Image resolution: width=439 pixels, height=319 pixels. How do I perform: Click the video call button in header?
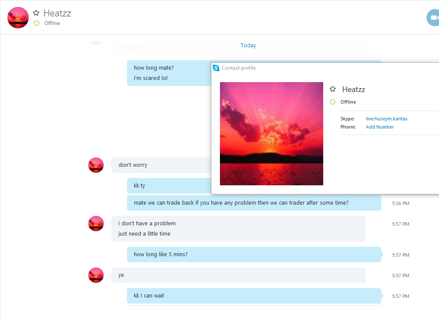coord(433,18)
